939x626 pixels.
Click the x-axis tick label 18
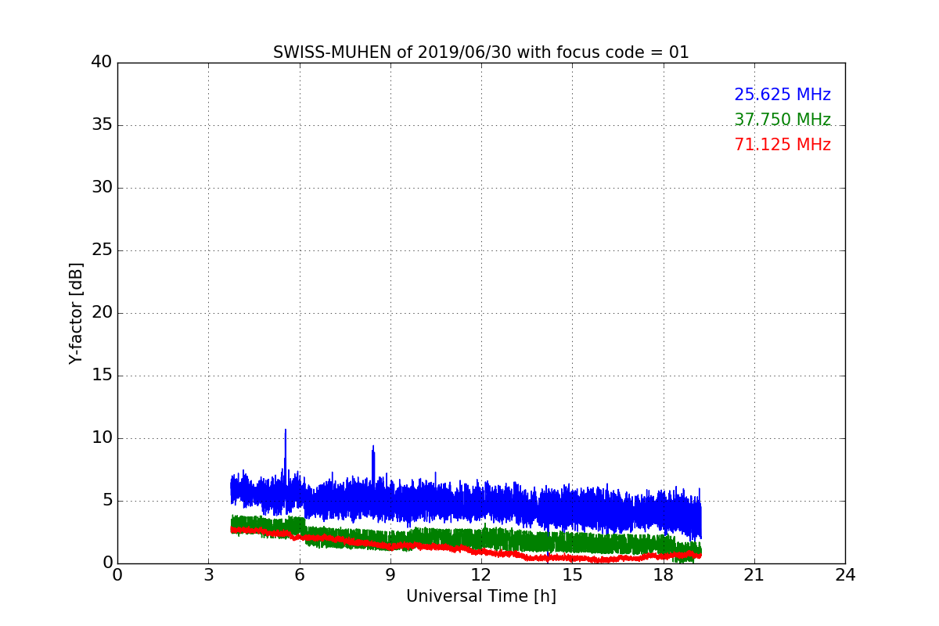663,575
